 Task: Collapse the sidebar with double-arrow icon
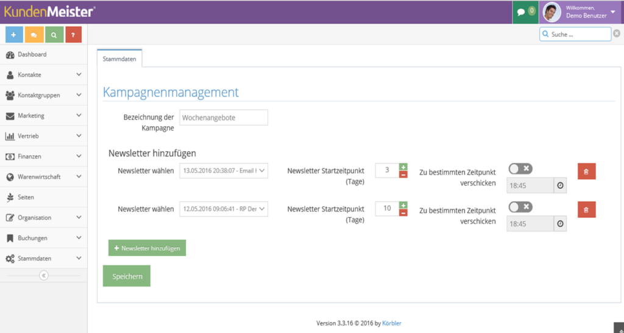(x=44, y=276)
